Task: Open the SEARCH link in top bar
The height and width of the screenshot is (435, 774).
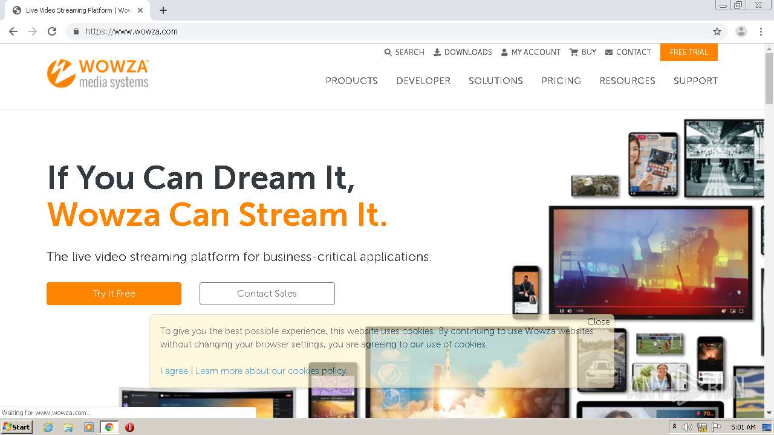Action: 405,53
